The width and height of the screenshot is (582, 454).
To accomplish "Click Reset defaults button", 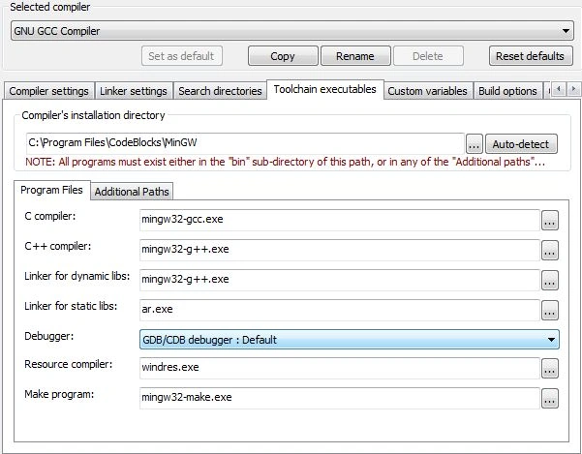I will tap(531, 56).
